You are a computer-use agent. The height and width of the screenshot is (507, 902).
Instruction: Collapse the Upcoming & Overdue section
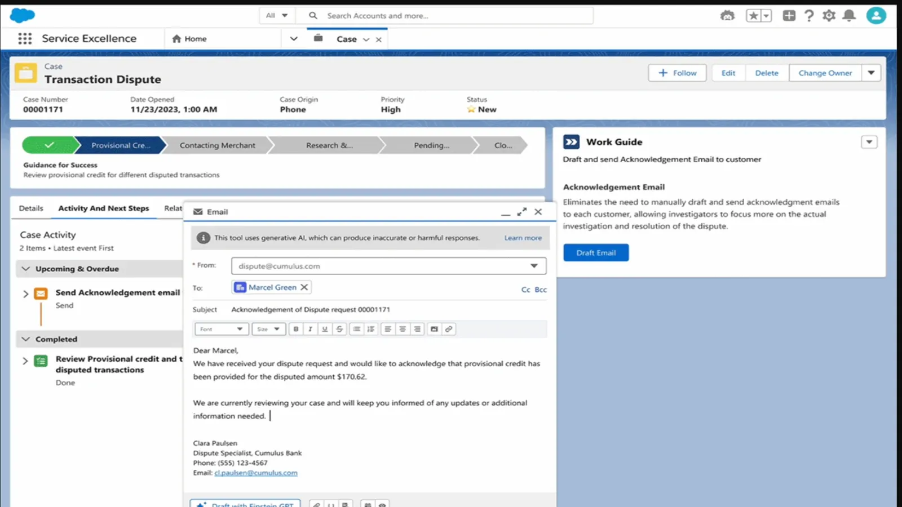(x=25, y=269)
